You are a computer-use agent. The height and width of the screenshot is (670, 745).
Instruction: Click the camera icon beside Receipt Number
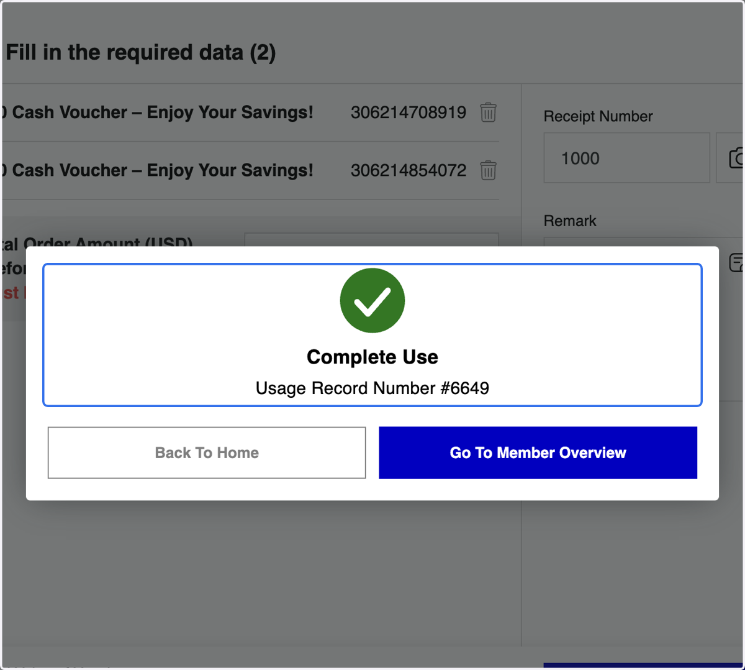735,158
